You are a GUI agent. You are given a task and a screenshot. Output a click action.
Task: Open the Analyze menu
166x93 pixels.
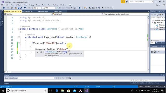[x=55, y=5]
